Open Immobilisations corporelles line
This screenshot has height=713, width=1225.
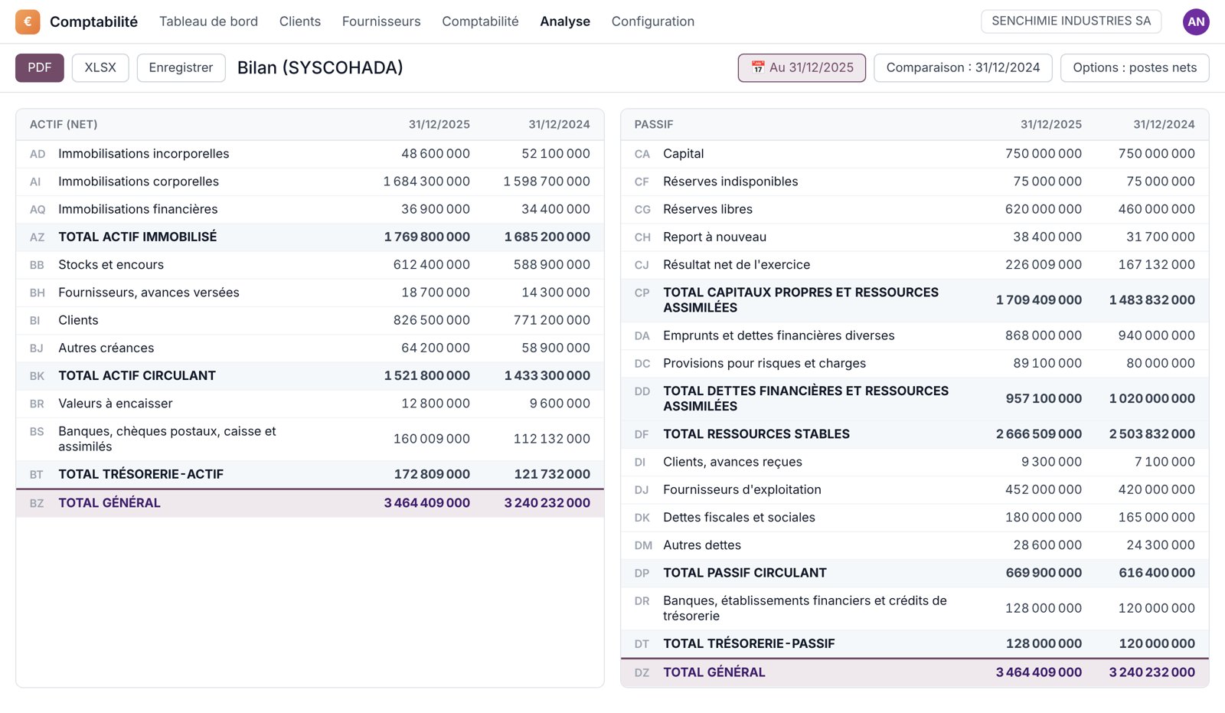tap(310, 182)
